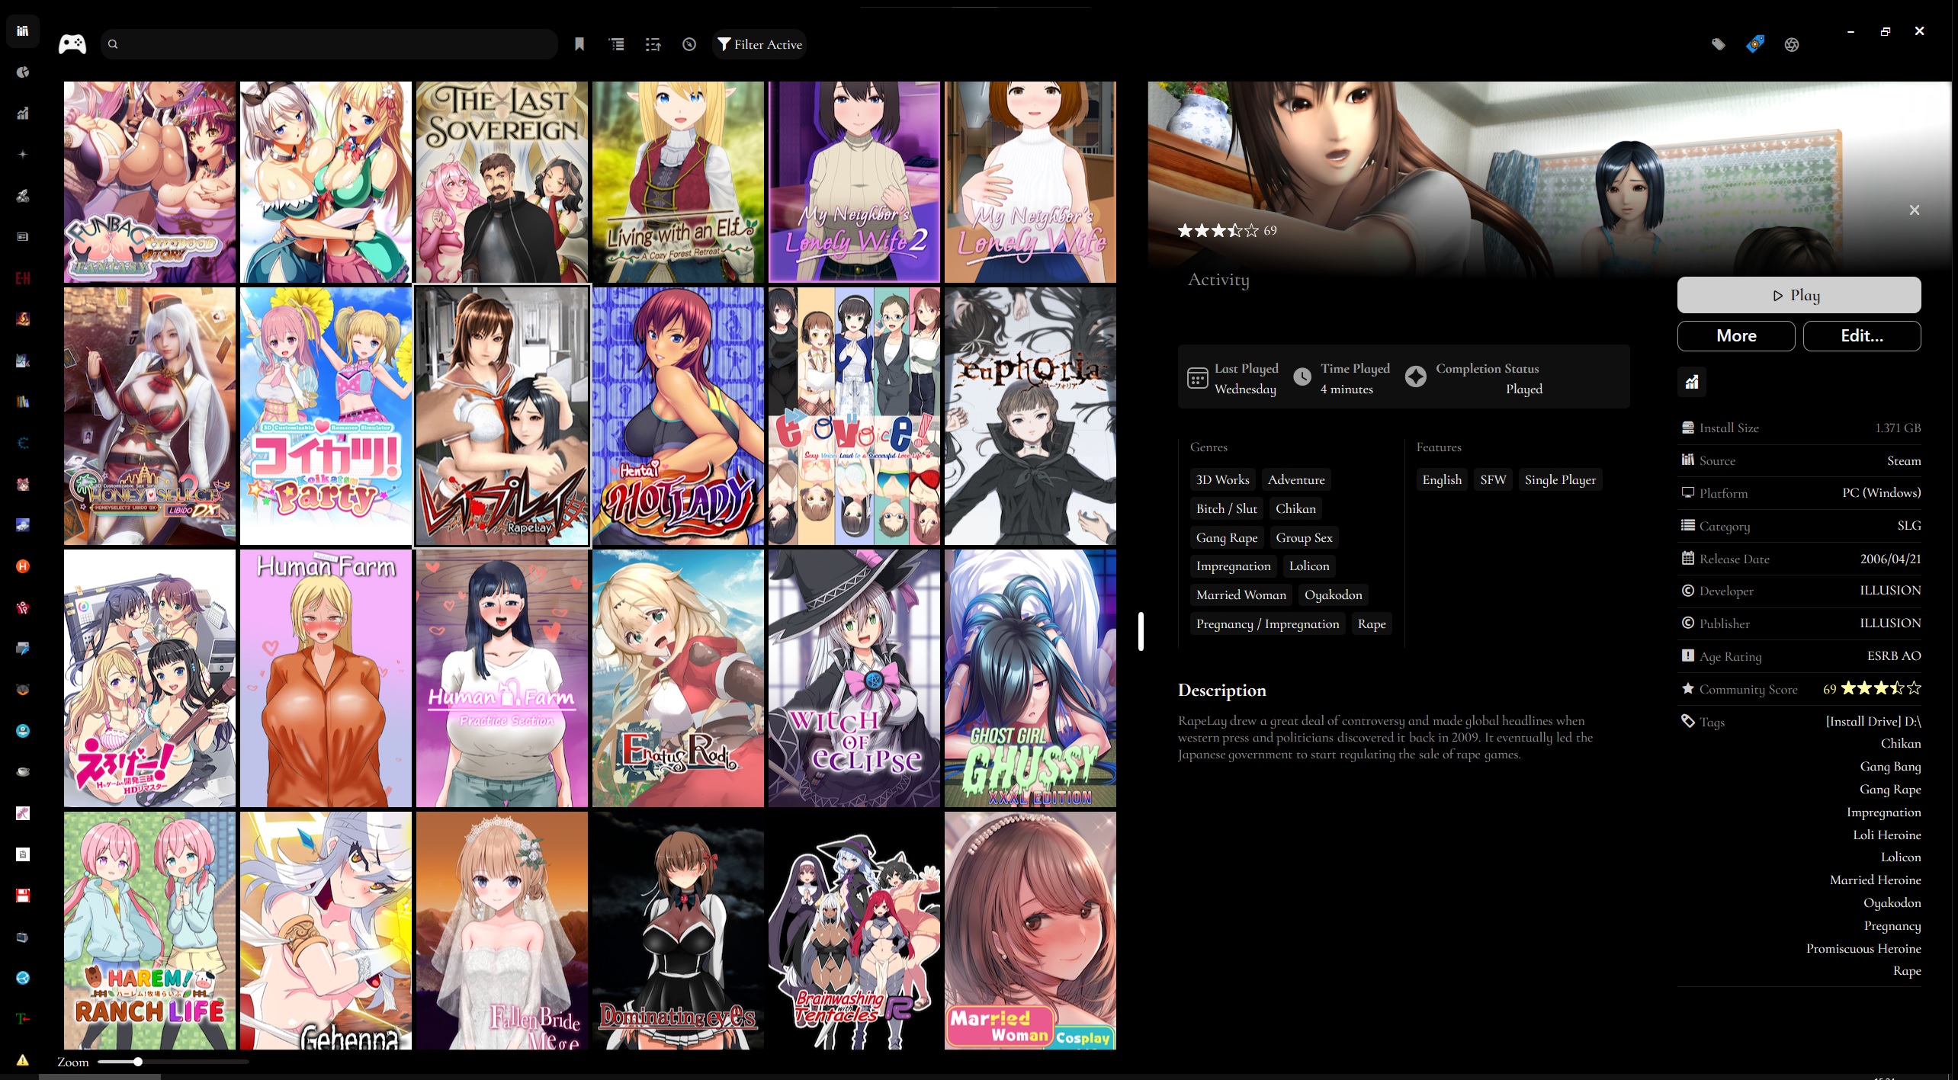
Task: Open the Library view in sidebar
Action: (23, 31)
